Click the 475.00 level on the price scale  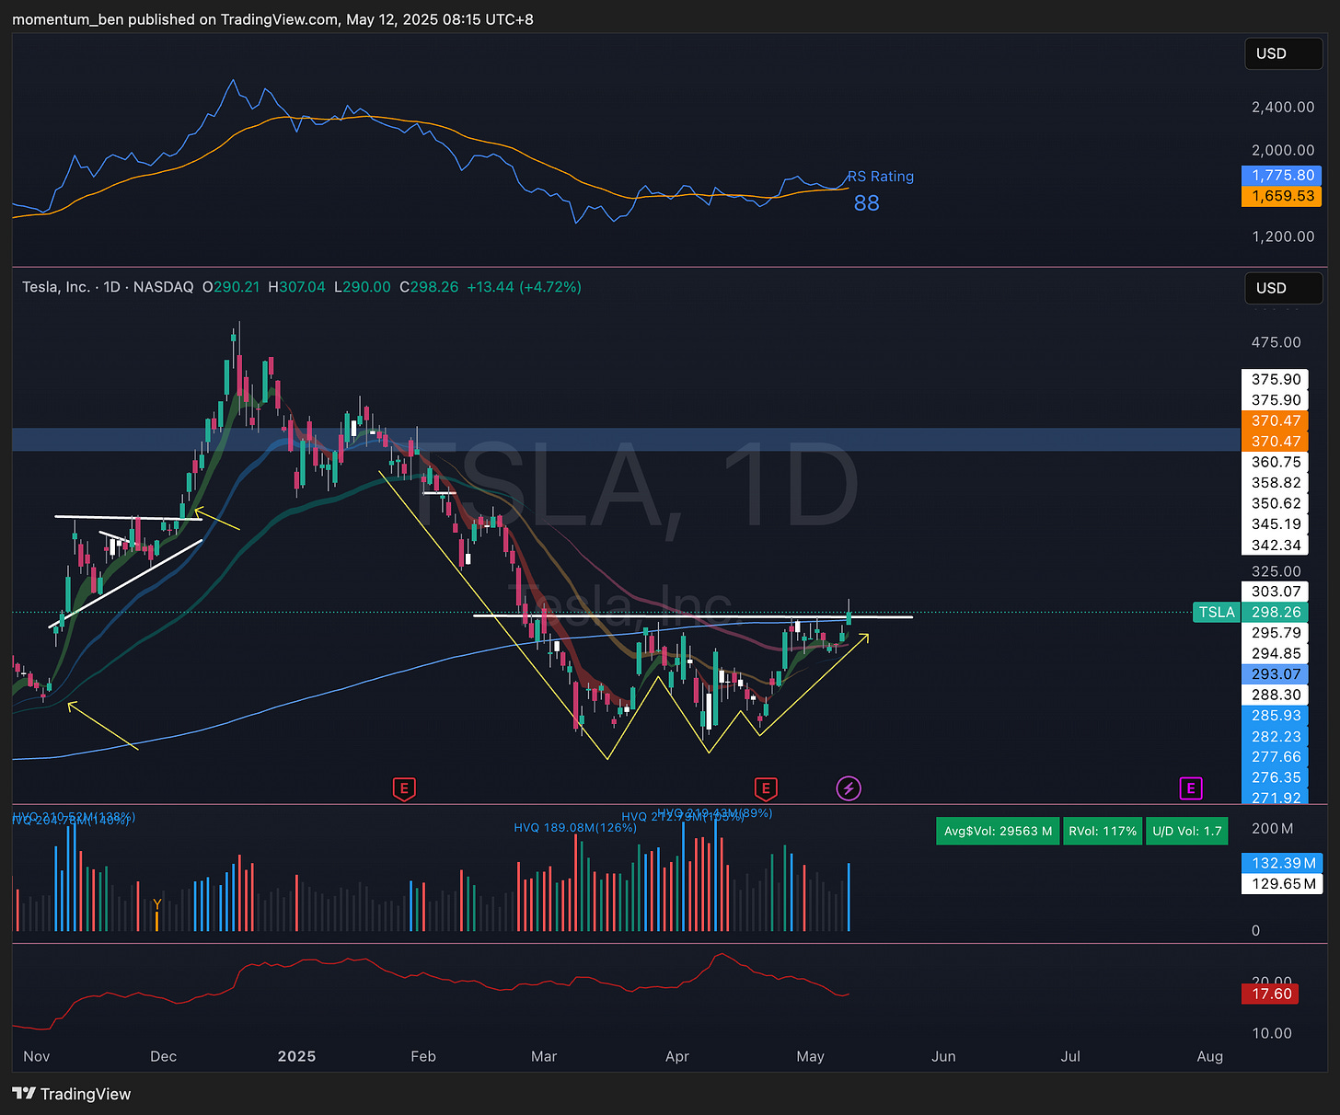click(1276, 342)
